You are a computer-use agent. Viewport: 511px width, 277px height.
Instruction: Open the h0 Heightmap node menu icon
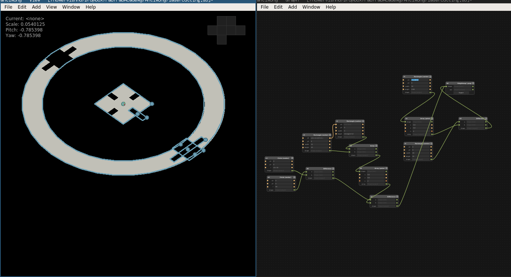coord(473,83)
